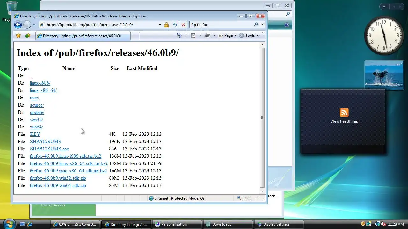The width and height of the screenshot is (408, 229).
Task: Open the Home button dropdown arrow
Action: tap(186, 35)
